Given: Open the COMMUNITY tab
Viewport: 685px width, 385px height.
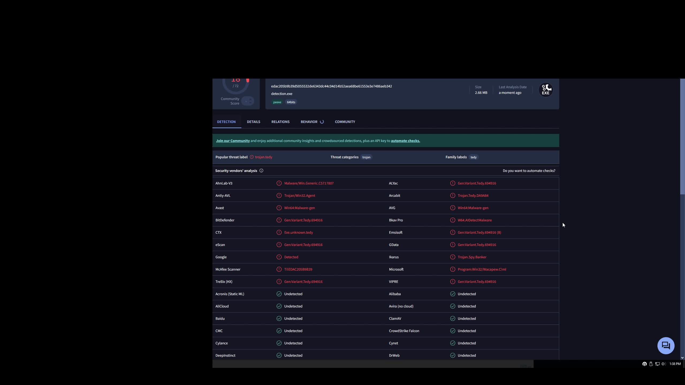Looking at the screenshot, I should (x=345, y=122).
